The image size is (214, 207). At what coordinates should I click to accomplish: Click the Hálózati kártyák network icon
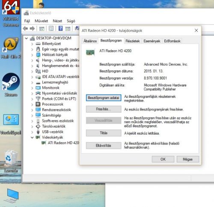pos(38,55)
